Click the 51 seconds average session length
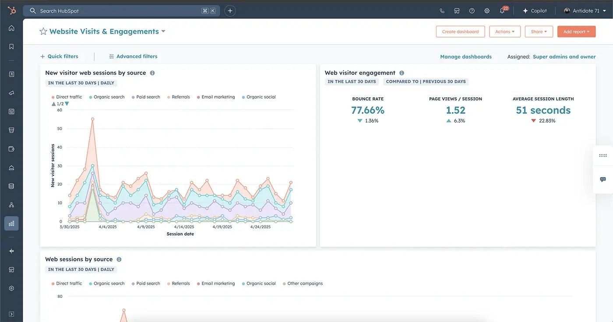The height and width of the screenshot is (322, 613). (x=543, y=110)
